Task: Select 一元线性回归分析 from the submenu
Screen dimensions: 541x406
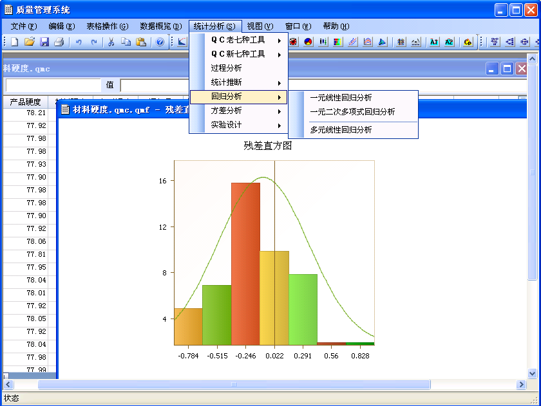Action: (341, 98)
